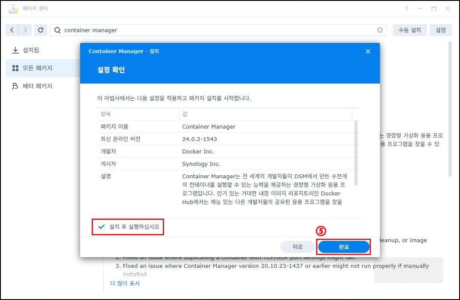This screenshot has height=300, width=460.
Task: Open Package Center help question mark
Action: coord(406,9)
